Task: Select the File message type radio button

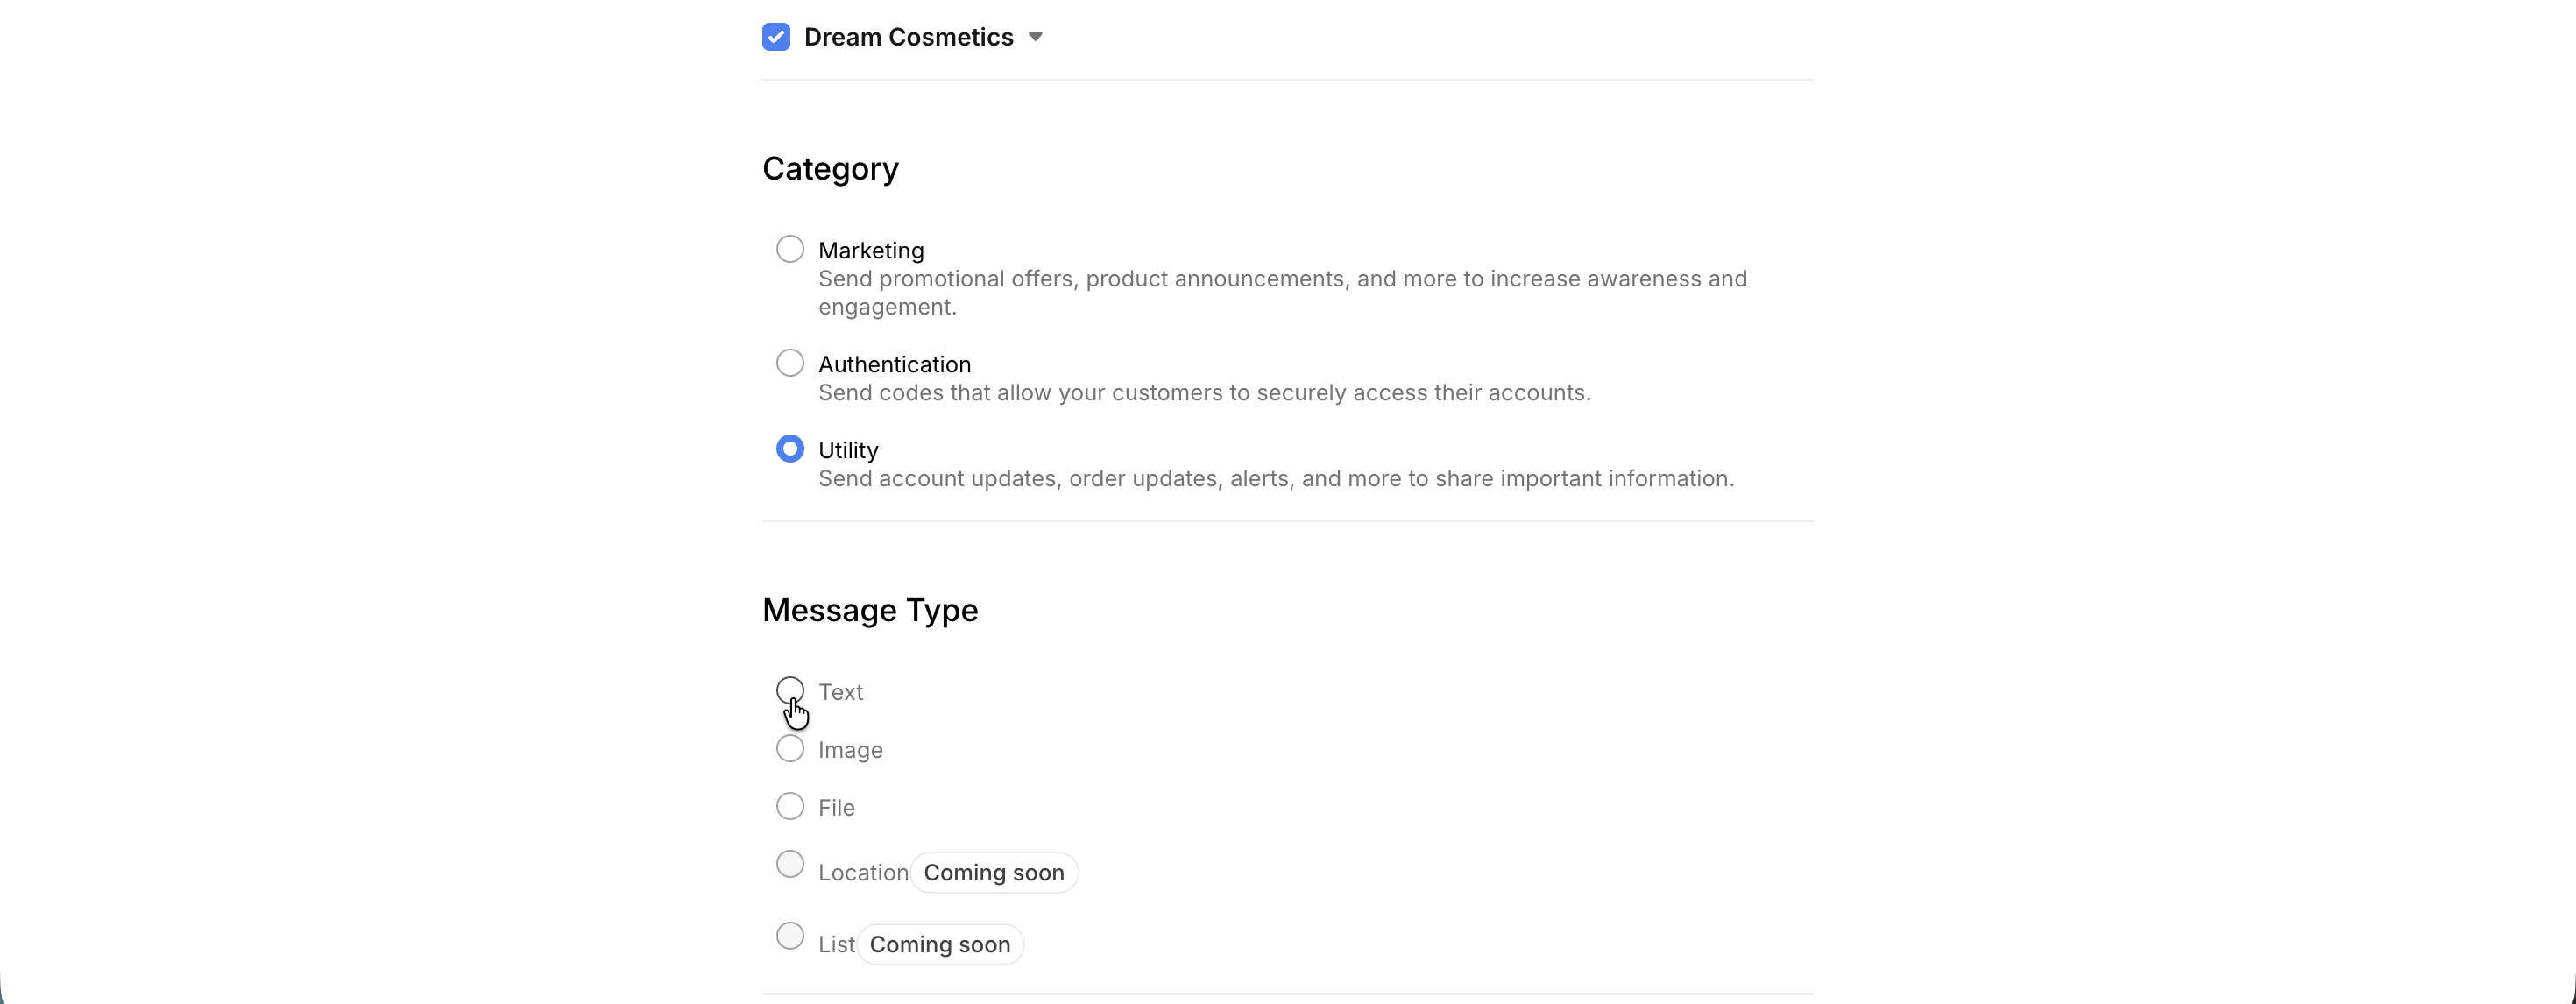Action: [x=790, y=806]
